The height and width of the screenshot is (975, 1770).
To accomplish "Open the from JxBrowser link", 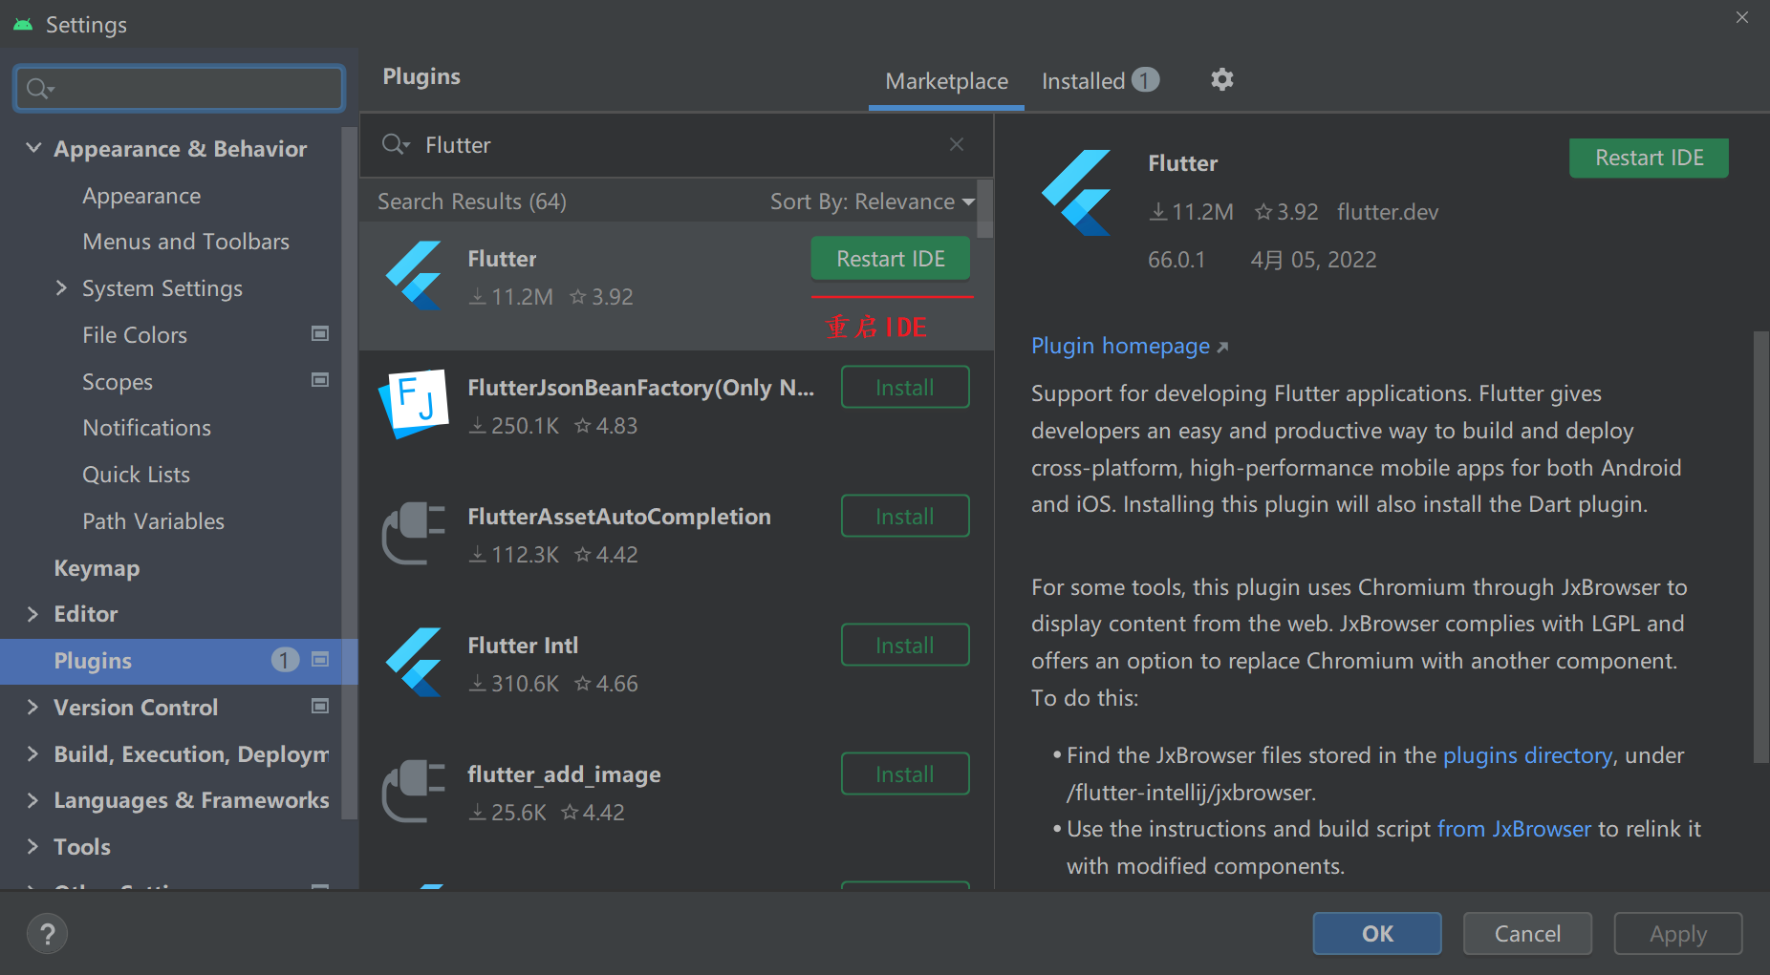I will click(x=1514, y=829).
